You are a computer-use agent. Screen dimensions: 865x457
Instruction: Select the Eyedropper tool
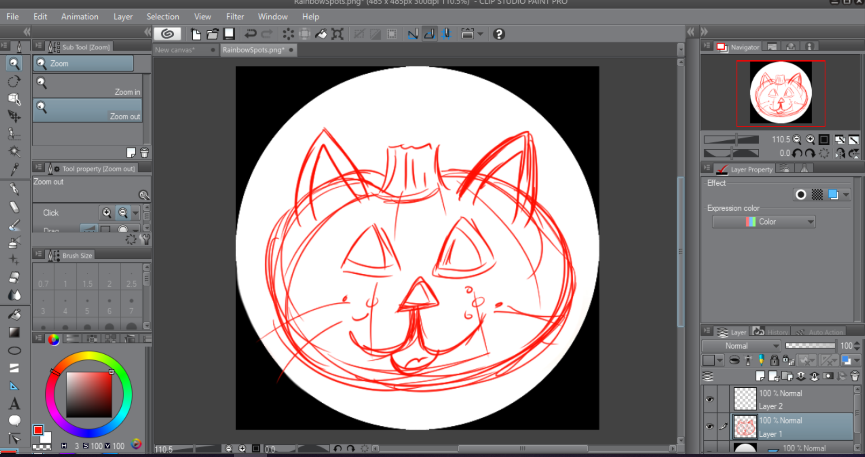pyautogui.click(x=14, y=170)
